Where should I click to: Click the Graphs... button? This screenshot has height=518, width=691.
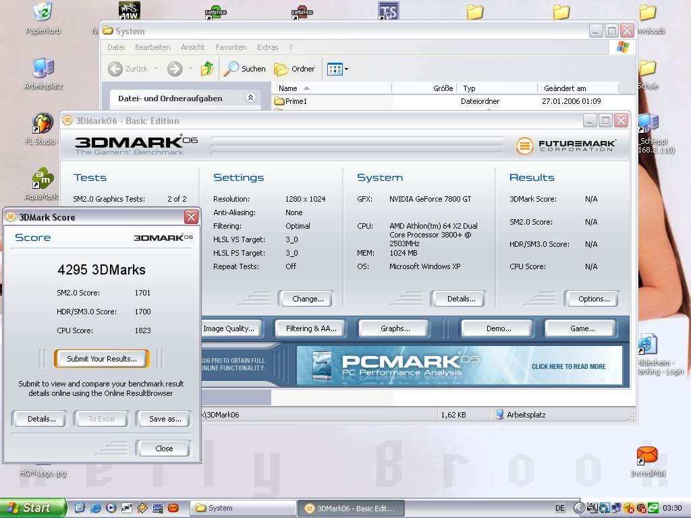pos(395,328)
